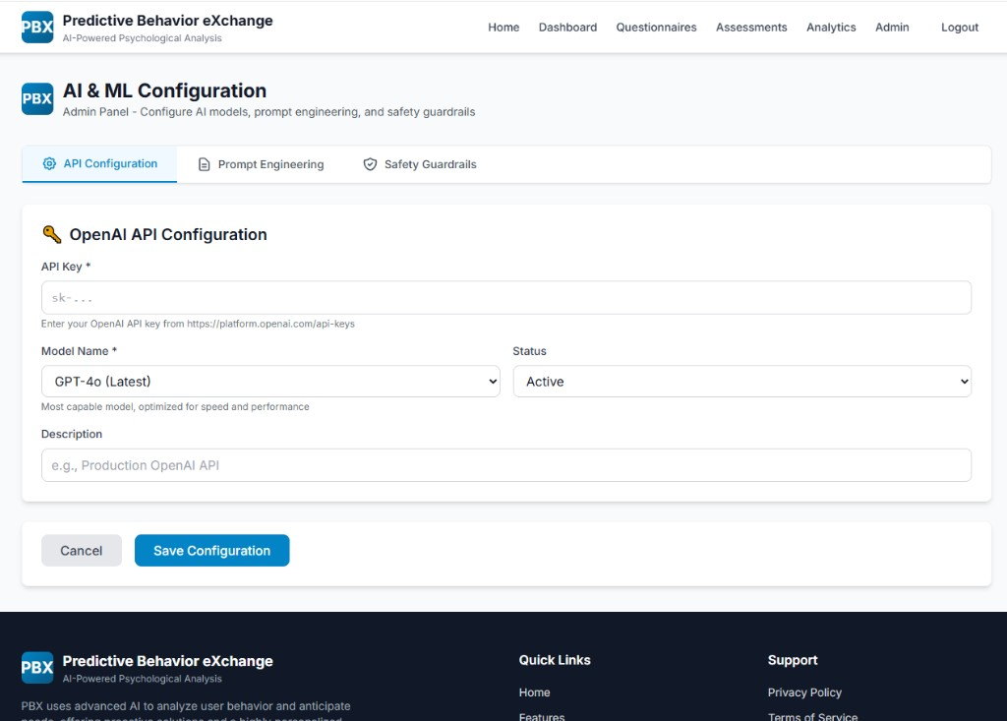
Task: Click the Quick Links footer heading
Action: point(555,660)
